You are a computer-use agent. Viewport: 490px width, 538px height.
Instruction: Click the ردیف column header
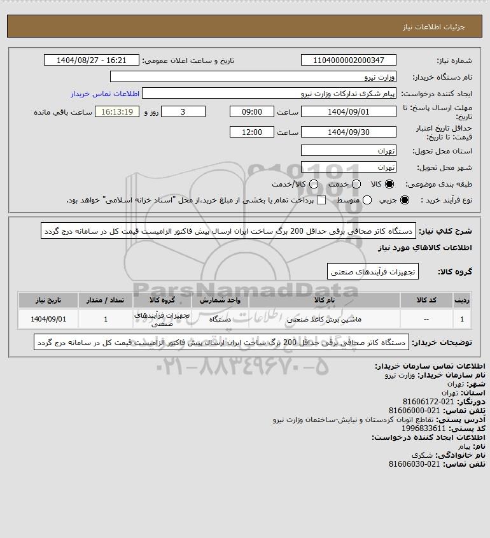click(462, 301)
